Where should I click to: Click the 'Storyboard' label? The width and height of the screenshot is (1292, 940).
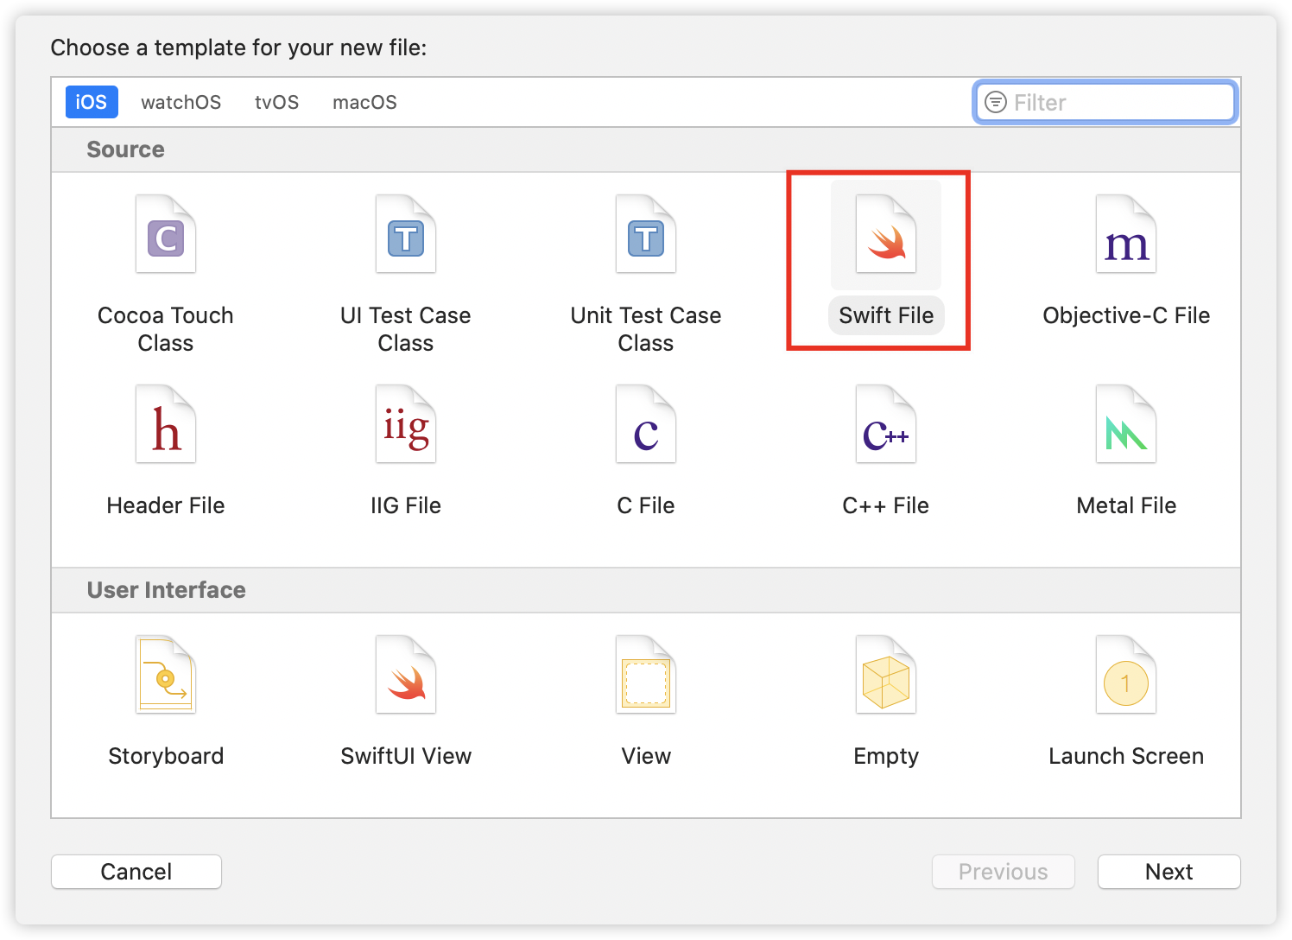(166, 756)
